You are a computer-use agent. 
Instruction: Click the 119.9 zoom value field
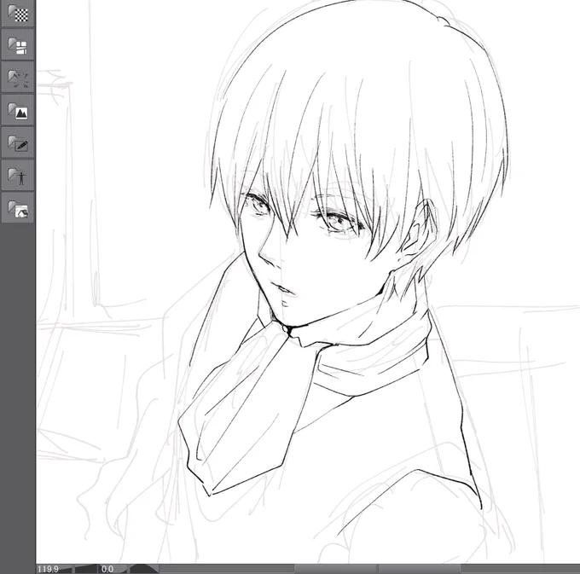48,569
